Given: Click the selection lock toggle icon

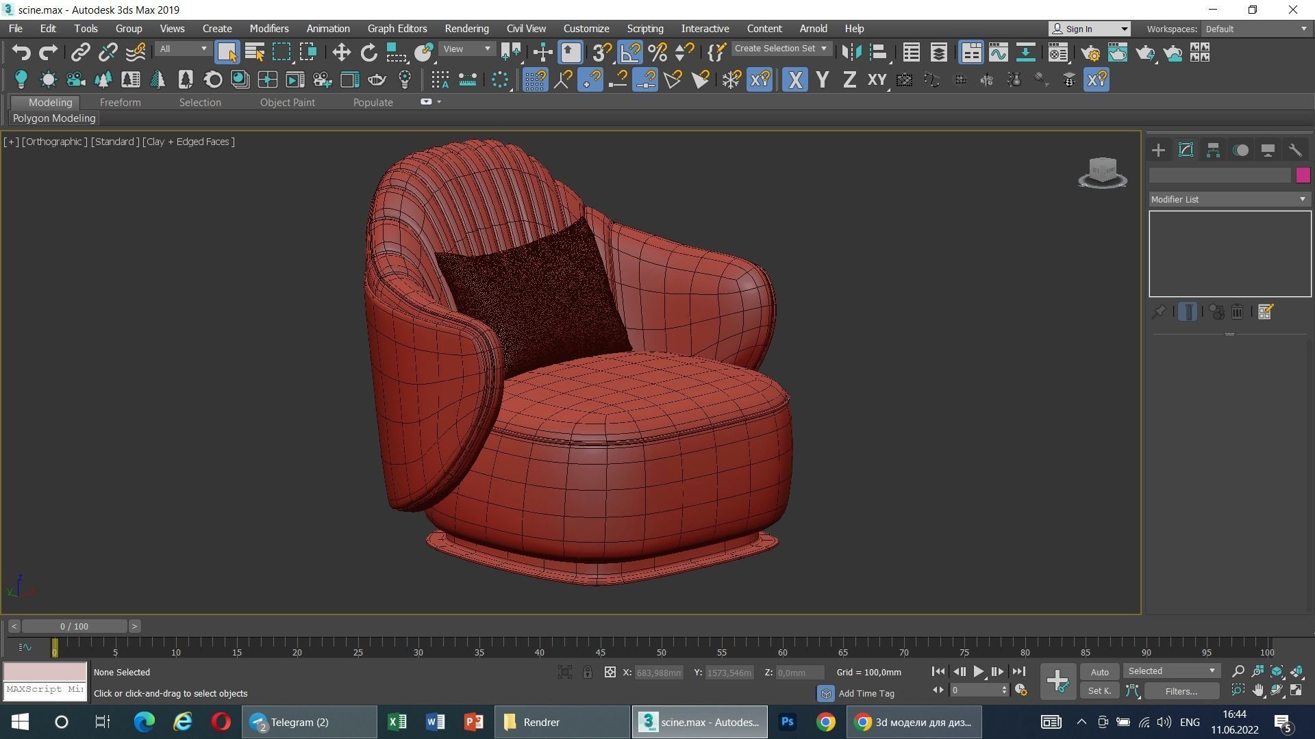Looking at the screenshot, I should pyautogui.click(x=588, y=672).
